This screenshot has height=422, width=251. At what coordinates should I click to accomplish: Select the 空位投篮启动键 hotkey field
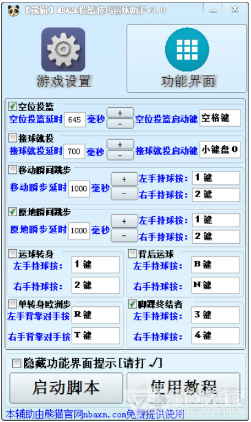coord(220,118)
